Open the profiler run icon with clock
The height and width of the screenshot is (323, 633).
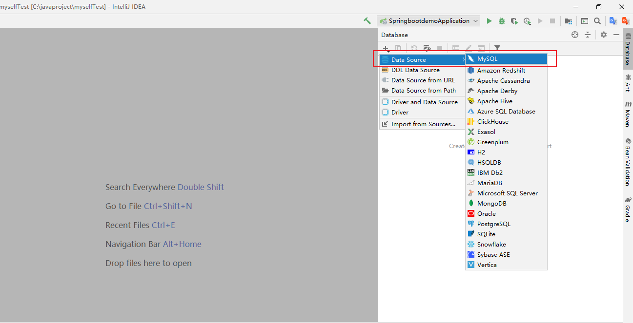coord(527,21)
